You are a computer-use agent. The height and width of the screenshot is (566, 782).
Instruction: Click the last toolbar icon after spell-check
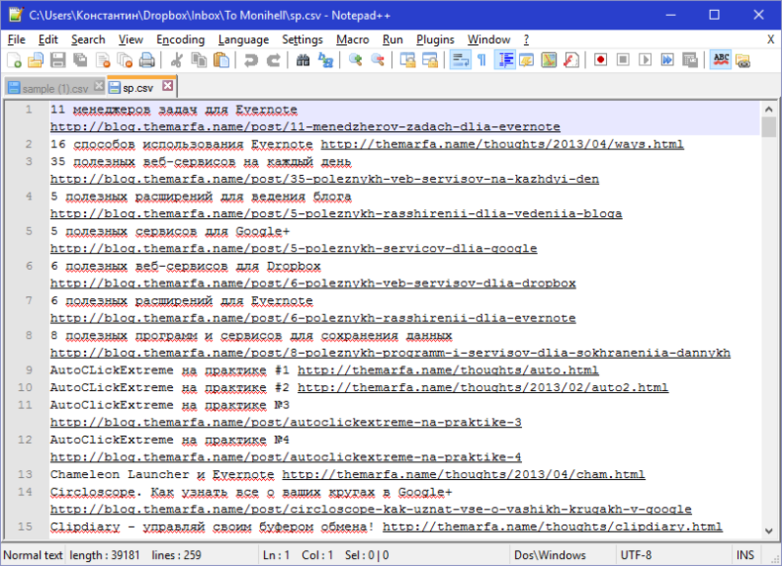point(743,61)
